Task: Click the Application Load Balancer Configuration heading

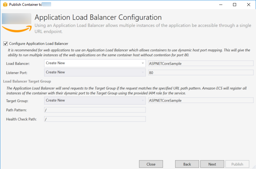Action: (98, 17)
